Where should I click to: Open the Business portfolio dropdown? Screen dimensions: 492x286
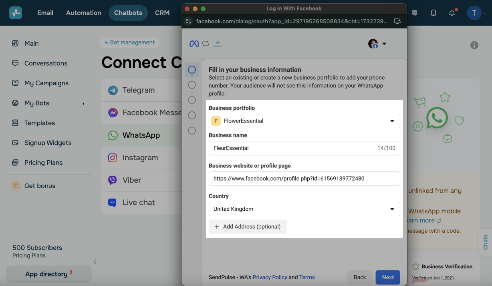[x=304, y=121]
